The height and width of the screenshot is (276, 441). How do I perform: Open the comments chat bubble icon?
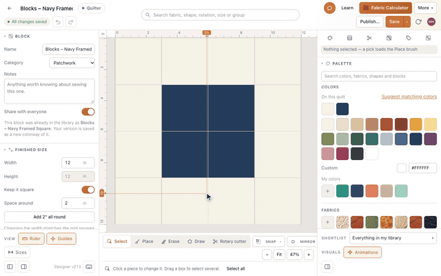point(329,8)
